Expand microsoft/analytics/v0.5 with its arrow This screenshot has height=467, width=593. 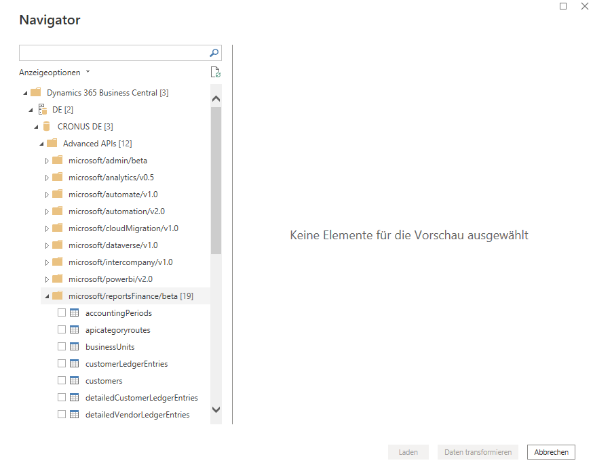tap(47, 178)
